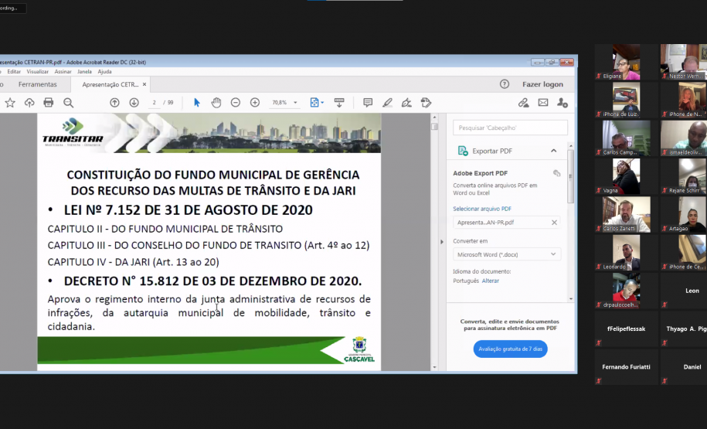
Task: Add a bookmark with the star icon
Action: (10, 103)
